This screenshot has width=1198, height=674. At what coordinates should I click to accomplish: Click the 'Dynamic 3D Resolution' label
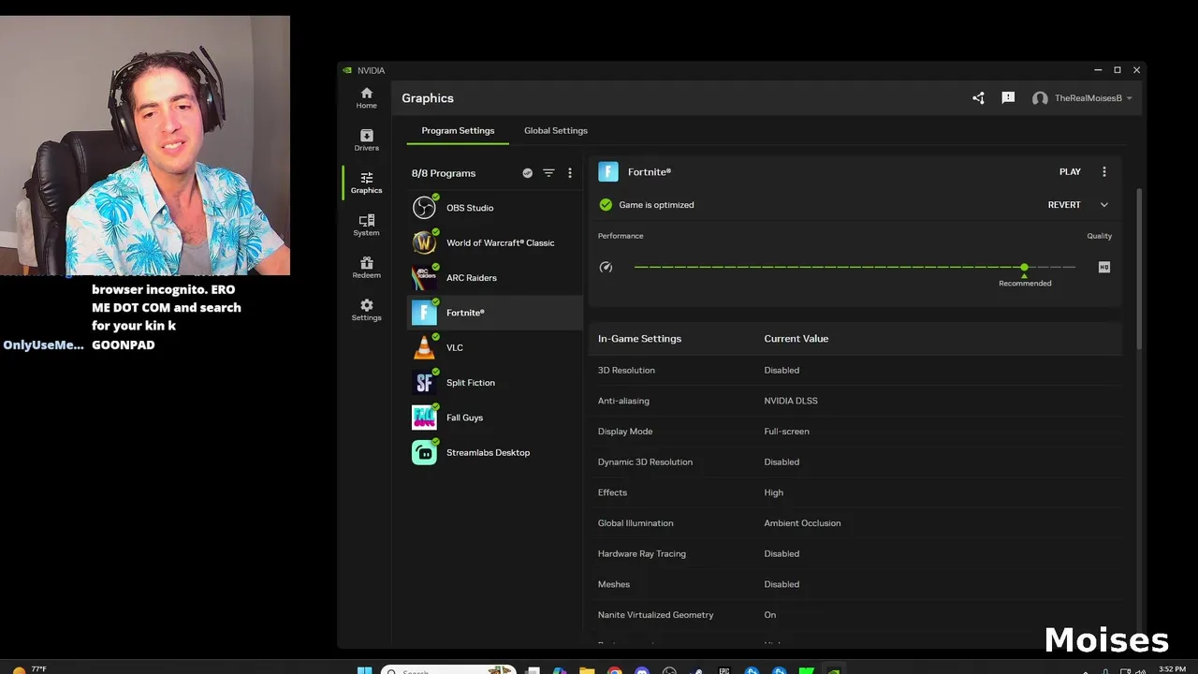[645, 462]
